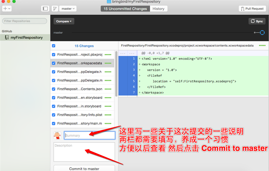269x171 pixels.
Task: Click green change indicator beside roject.pbxproj
Action: tap(108, 55)
